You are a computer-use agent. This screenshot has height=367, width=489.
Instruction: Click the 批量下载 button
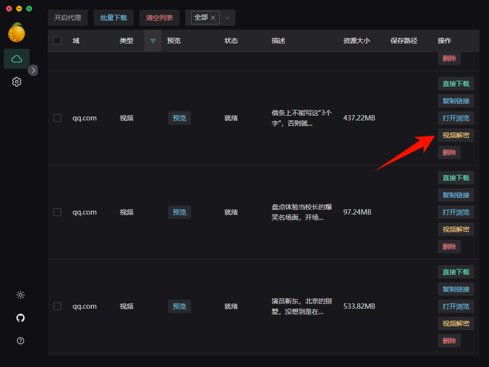pyautogui.click(x=114, y=18)
